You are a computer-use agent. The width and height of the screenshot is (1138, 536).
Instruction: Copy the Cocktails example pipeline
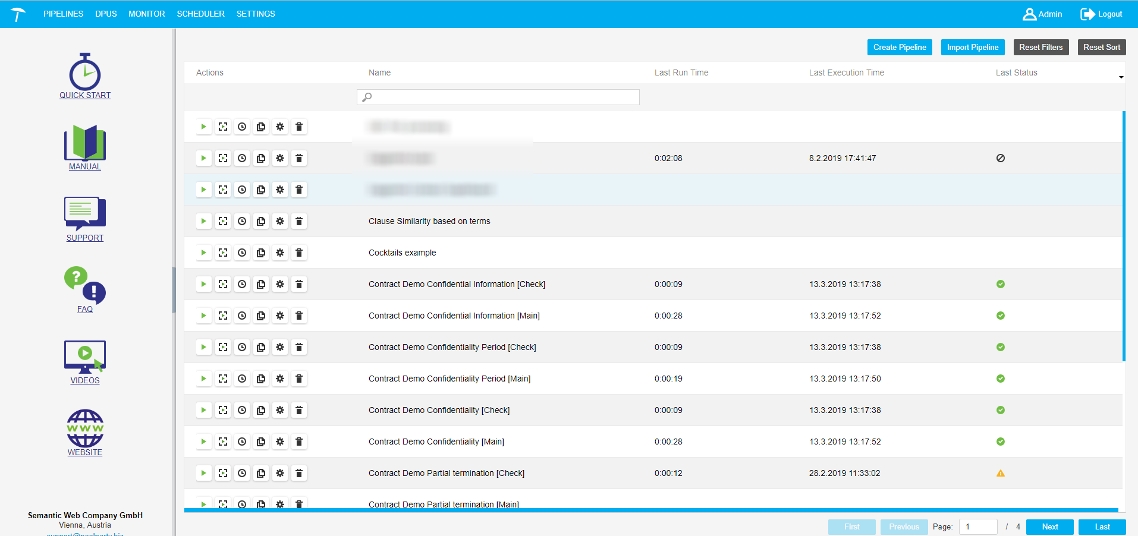[x=261, y=253]
